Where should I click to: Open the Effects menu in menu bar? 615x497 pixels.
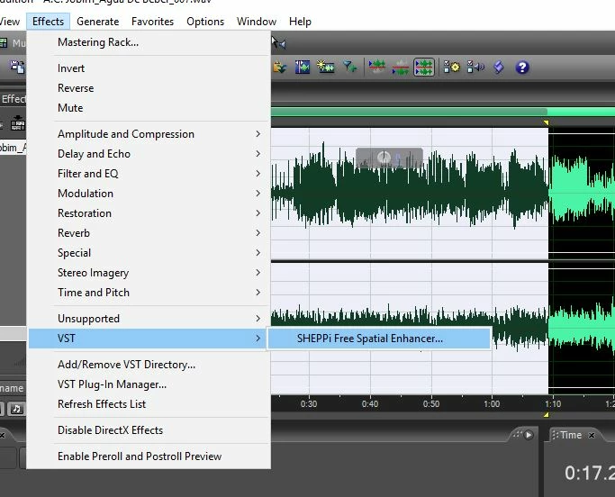[49, 22]
